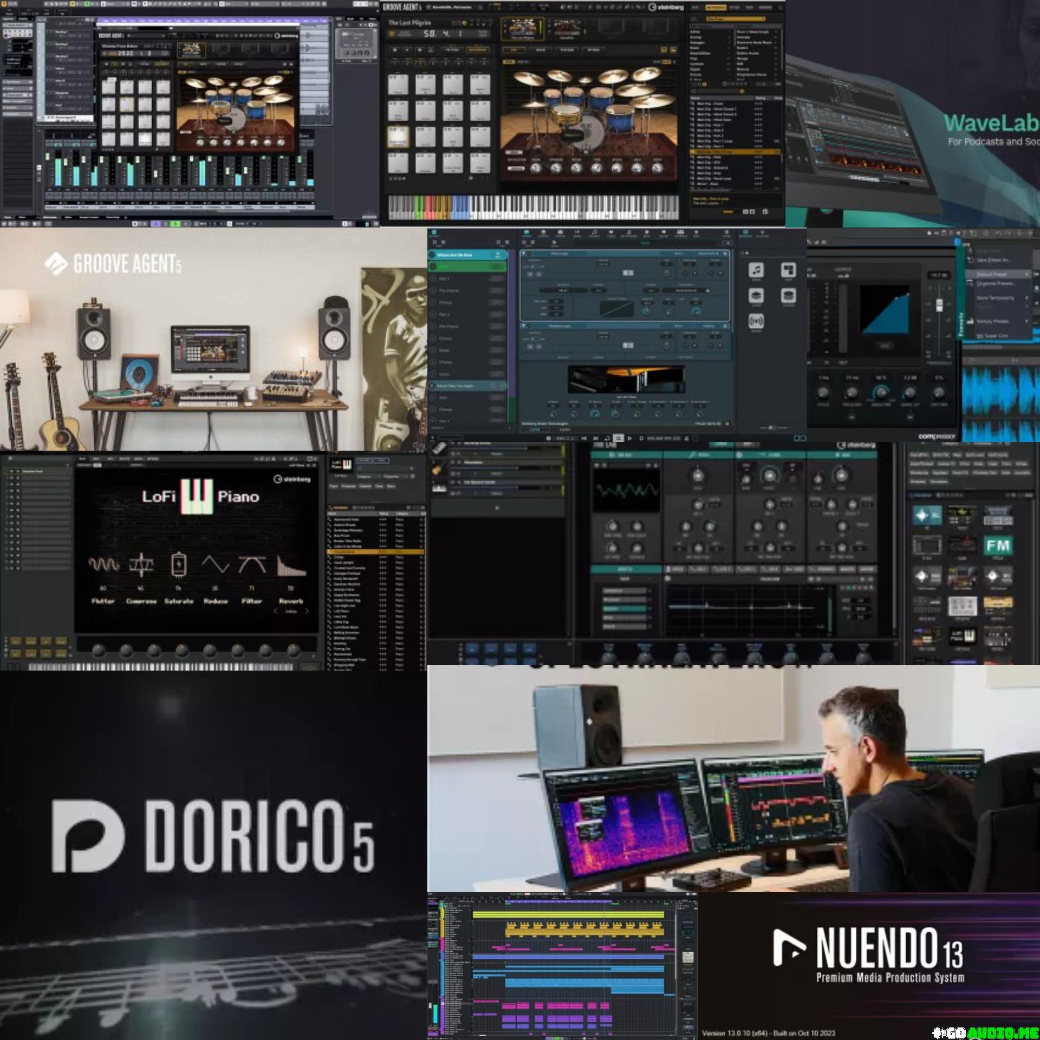
Task: Choose Save Preset As from the presets menu
Action: 992,261
